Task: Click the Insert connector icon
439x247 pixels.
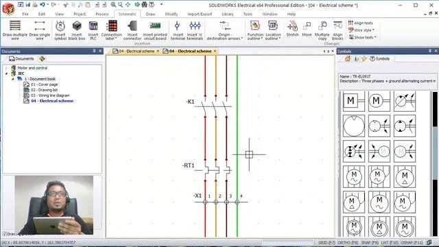Action: (x=132, y=30)
